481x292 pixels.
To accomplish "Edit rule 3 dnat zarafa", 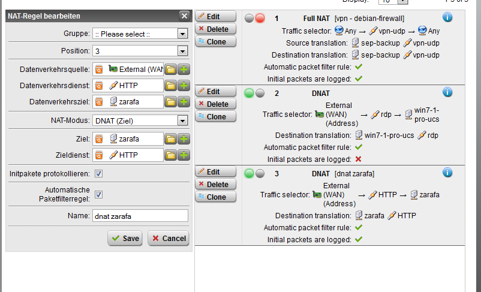I will (216, 171).
